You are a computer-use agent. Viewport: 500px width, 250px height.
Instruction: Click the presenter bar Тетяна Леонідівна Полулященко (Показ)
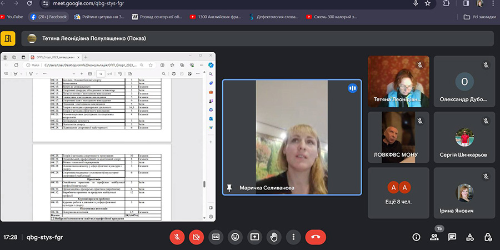[x=258, y=38]
